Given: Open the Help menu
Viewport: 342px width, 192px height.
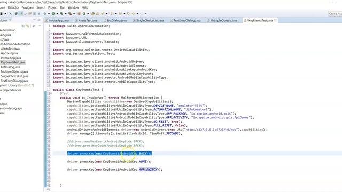Looking at the screenshot, I should point(85,7).
